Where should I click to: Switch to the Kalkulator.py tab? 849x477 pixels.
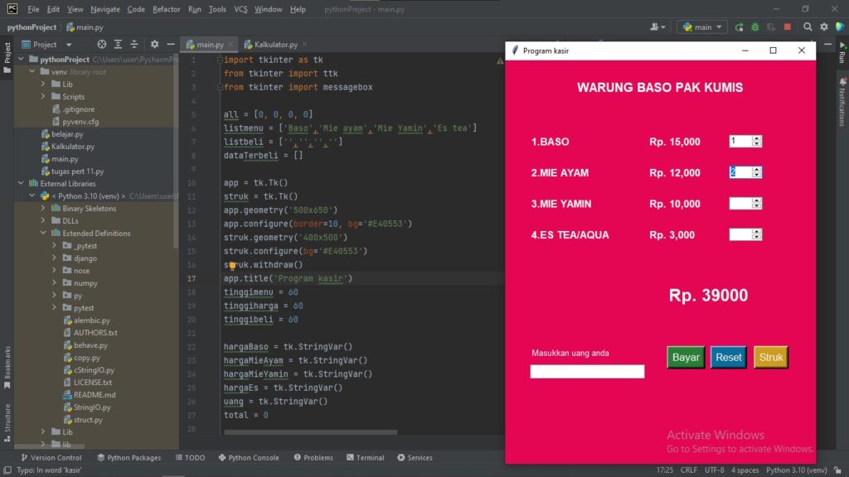coord(275,45)
